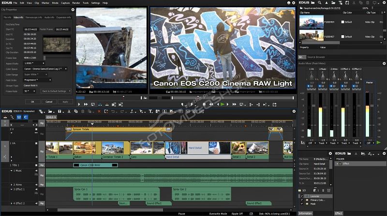Click the red Delete X icon in timeline toolbar
The height and width of the screenshot is (216, 387).
coord(99,111)
